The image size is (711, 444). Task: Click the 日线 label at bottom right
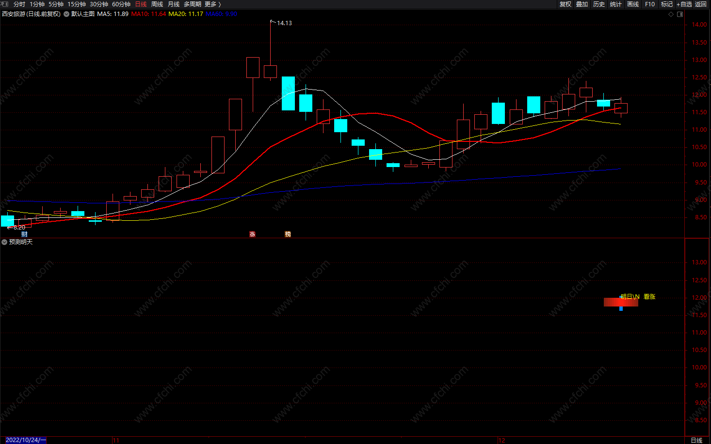coord(696,440)
